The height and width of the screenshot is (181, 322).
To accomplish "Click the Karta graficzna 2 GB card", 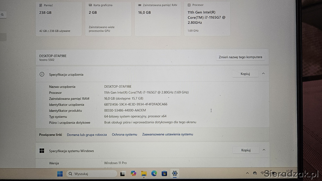I will 108,19.
